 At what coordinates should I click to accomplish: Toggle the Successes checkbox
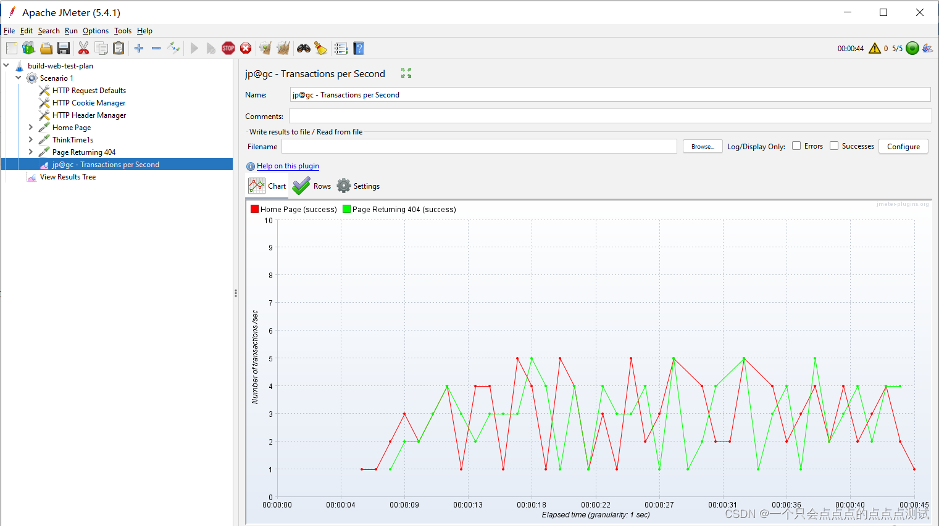(x=834, y=146)
